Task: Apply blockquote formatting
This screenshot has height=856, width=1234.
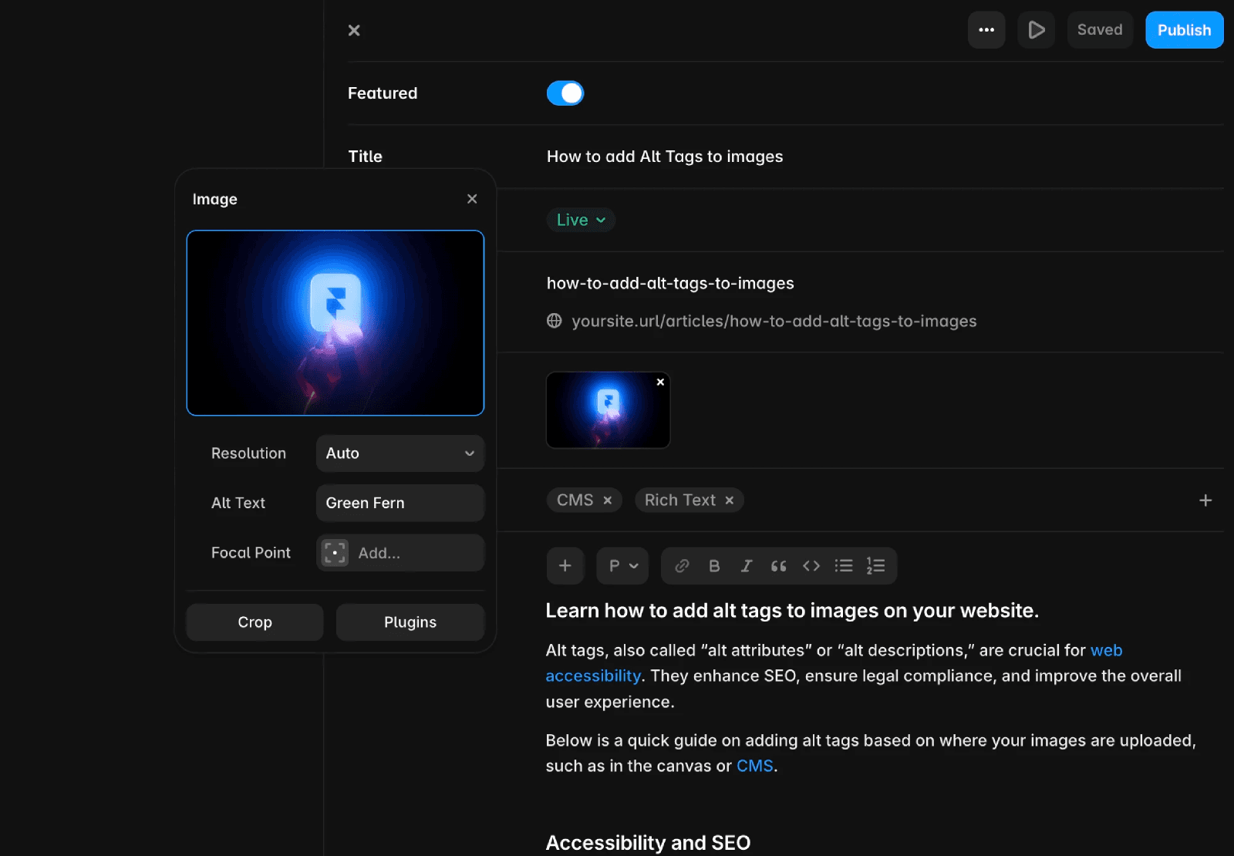Action: 779,566
